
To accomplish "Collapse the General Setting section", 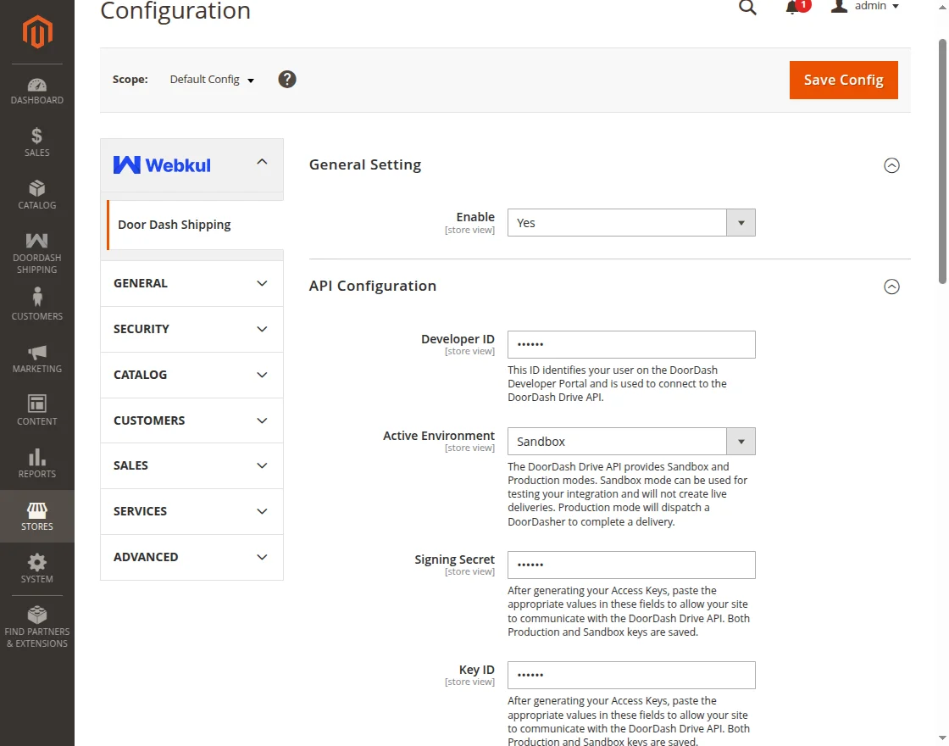I will (891, 165).
